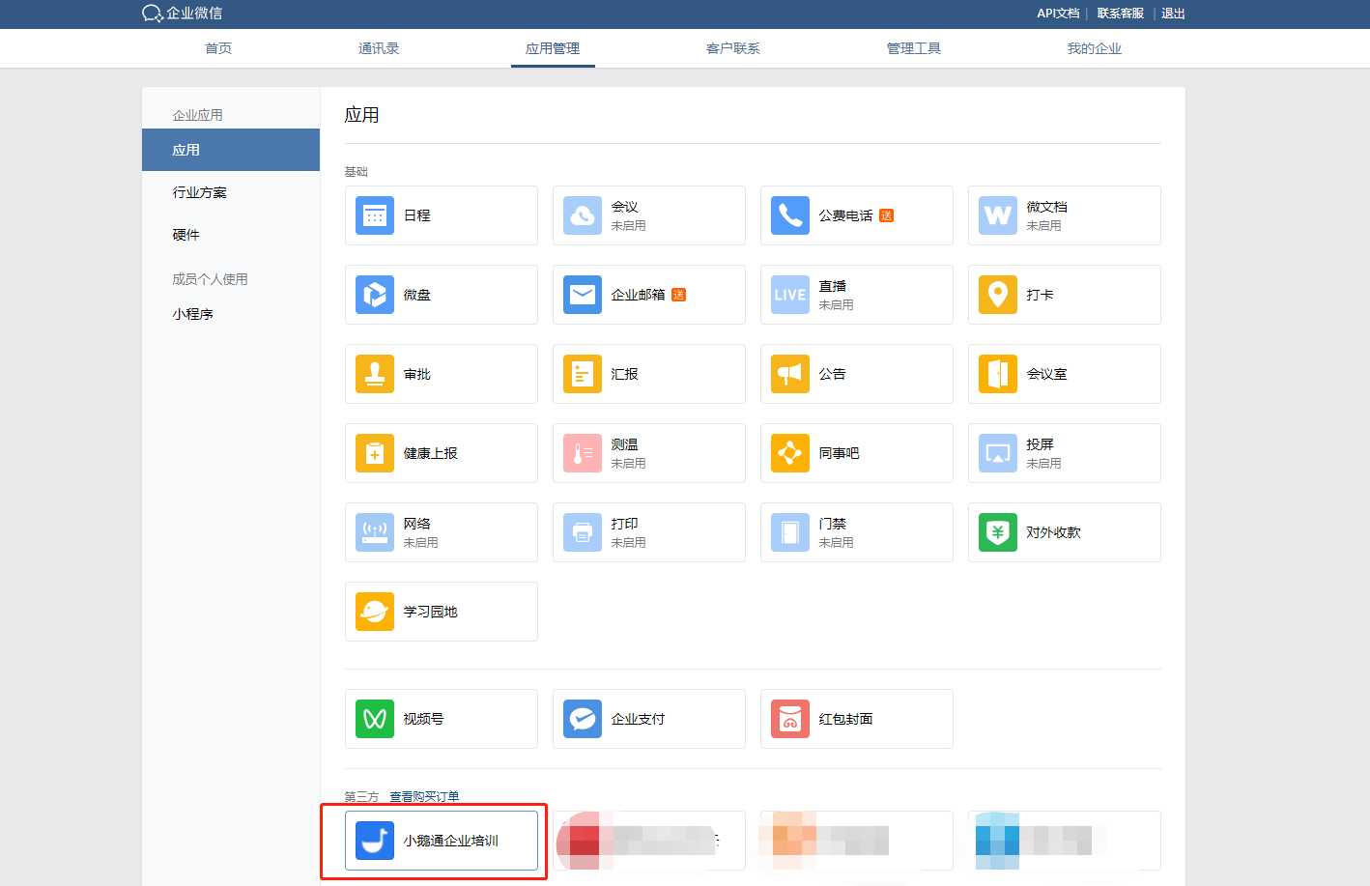Open the 微盘 drive icon
Screen dimensions: 1370x886
click(x=375, y=295)
